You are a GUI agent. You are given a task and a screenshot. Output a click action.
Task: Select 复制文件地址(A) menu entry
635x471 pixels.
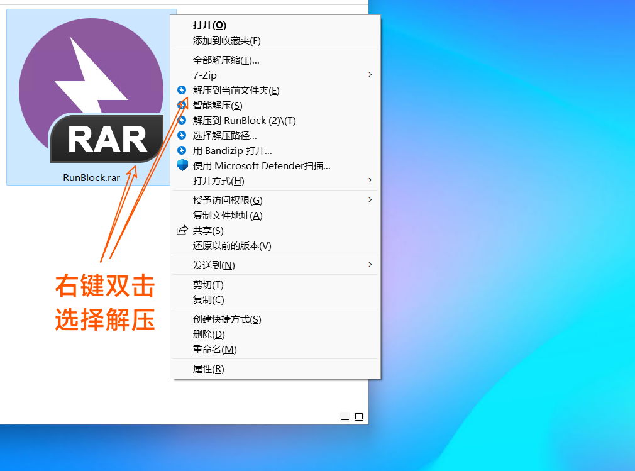[275, 215]
